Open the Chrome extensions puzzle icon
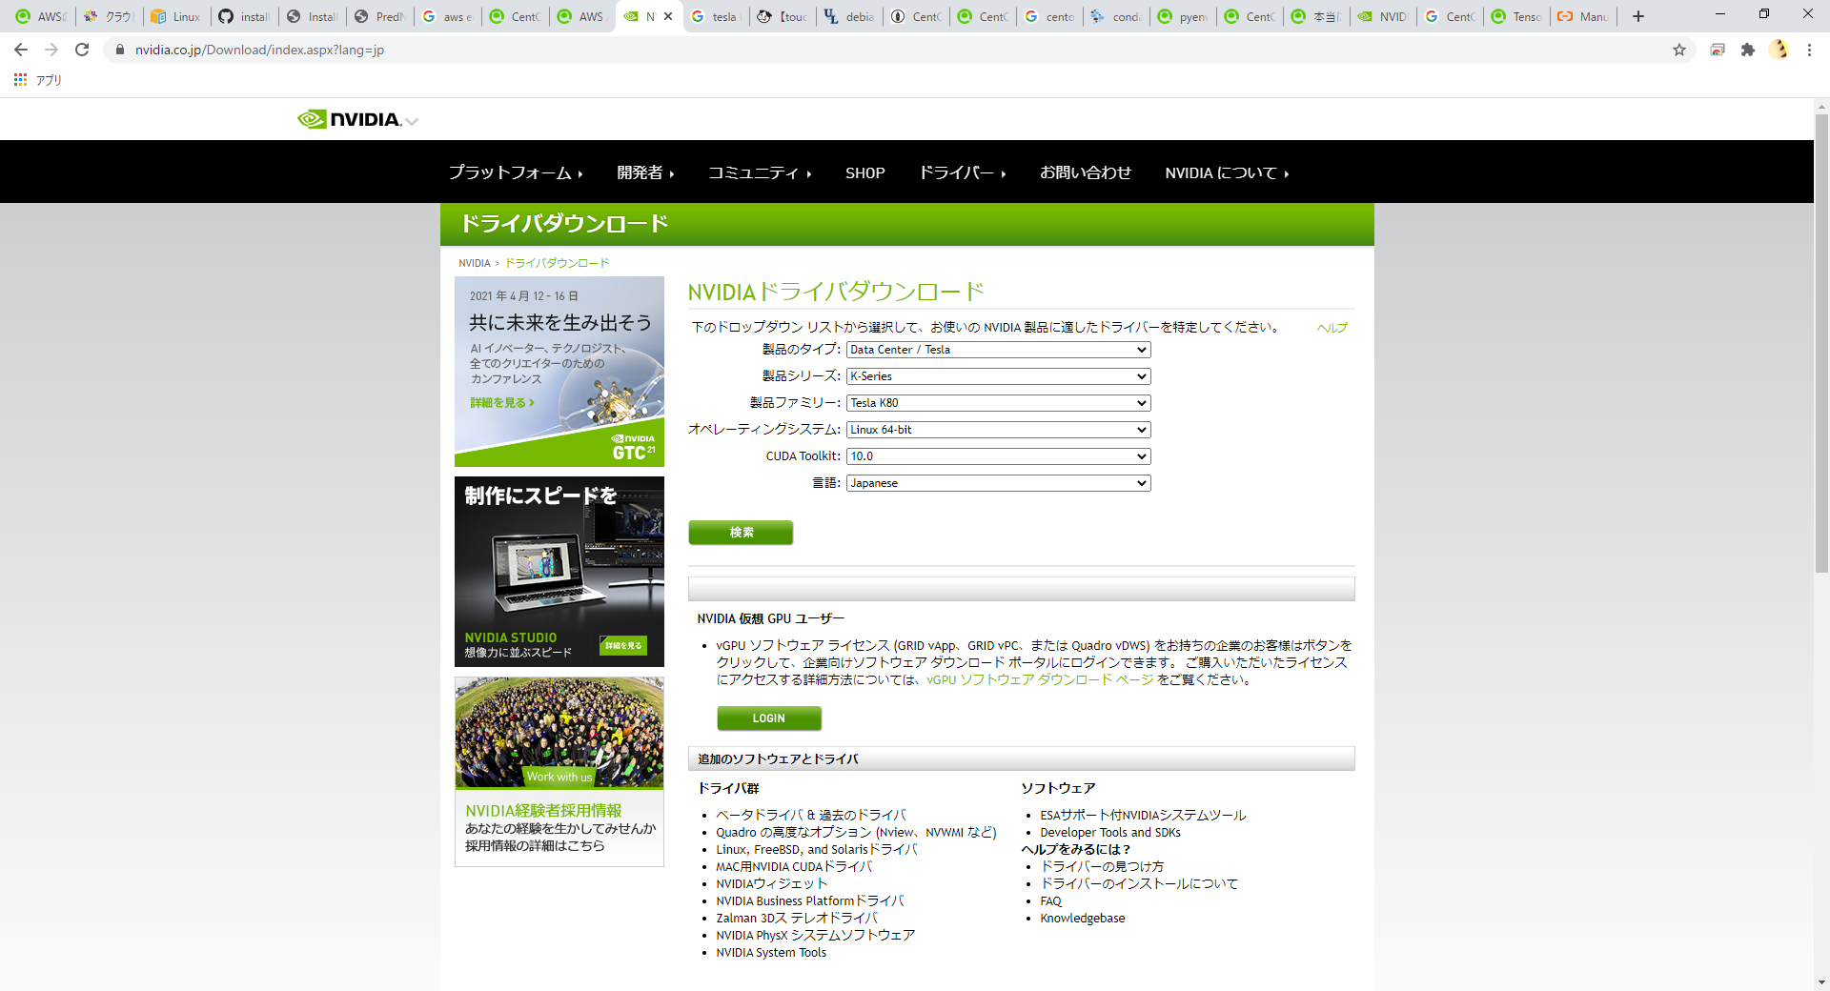Image resolution: width=1830 pixels, height=991 pixels. 1748,50
